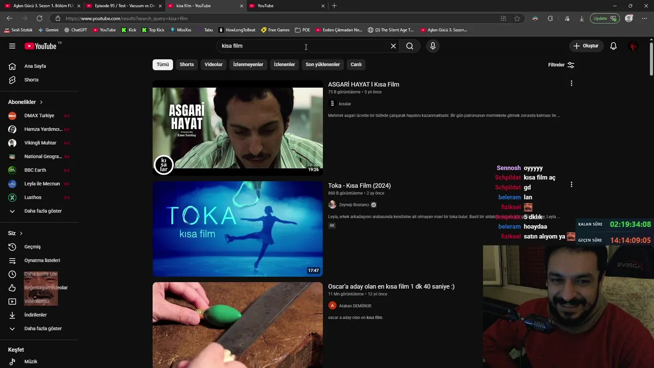Select the Tümü filter chip
Image resolution: width=654 pixels, height=368 pixels.
pyautogui.click(x=162, y=64)
